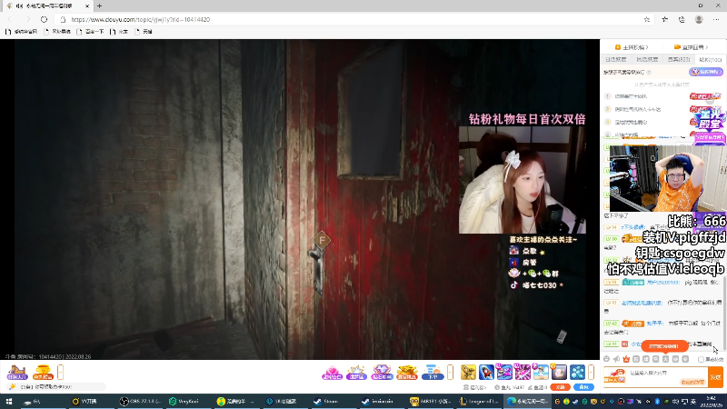Switch to the noble (923) tab
The height and width of the screenshot is (409, 727).
(x=679, y=59)
